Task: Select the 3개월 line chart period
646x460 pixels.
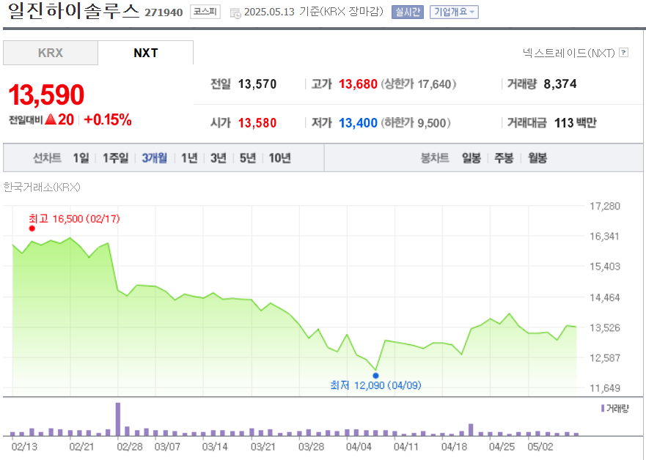Action: [155, 158]
